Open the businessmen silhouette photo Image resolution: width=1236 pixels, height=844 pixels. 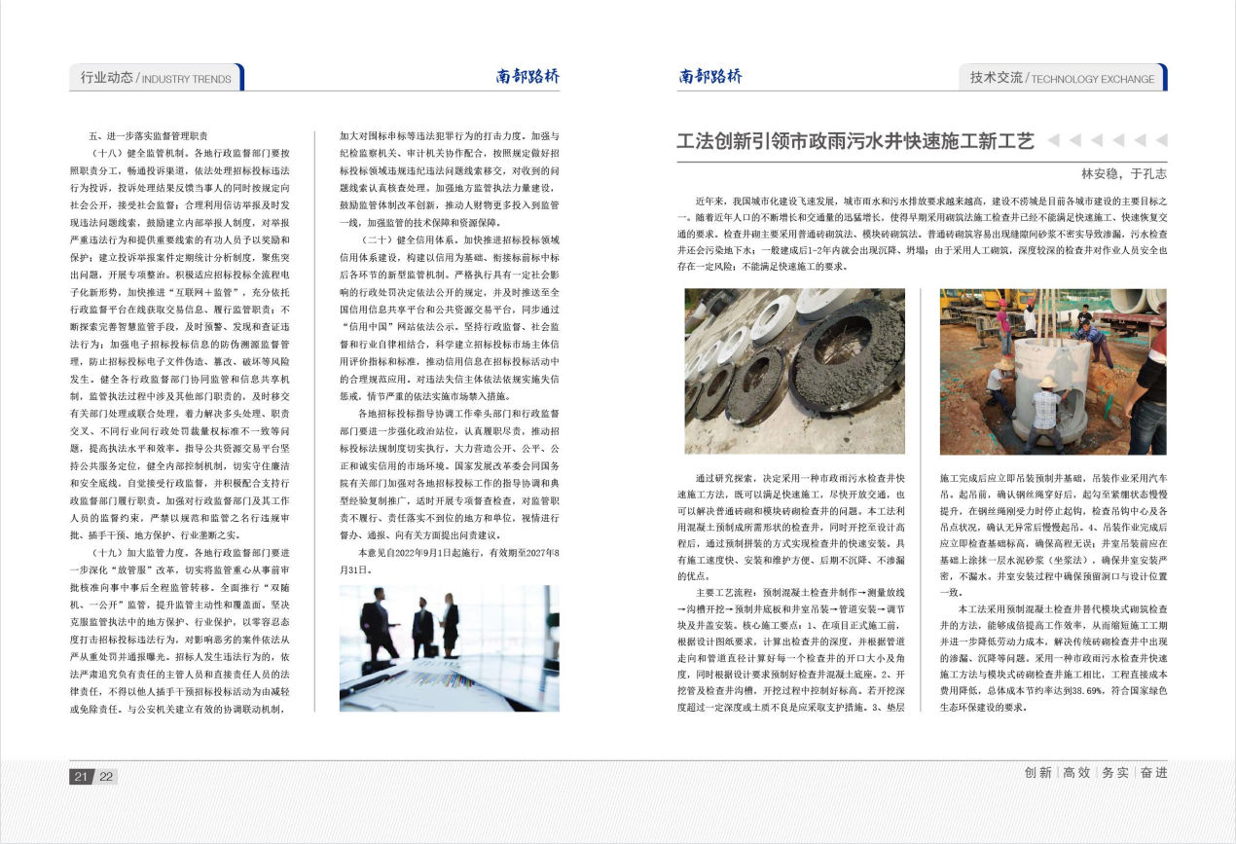click(450, 647)
